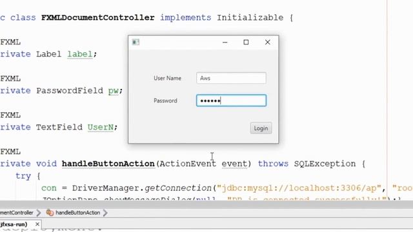This screenshot has width=413, height=232.
Task: Expand the arrow after handleButtonAction breadcrumb
Action: tap(105, 213)
